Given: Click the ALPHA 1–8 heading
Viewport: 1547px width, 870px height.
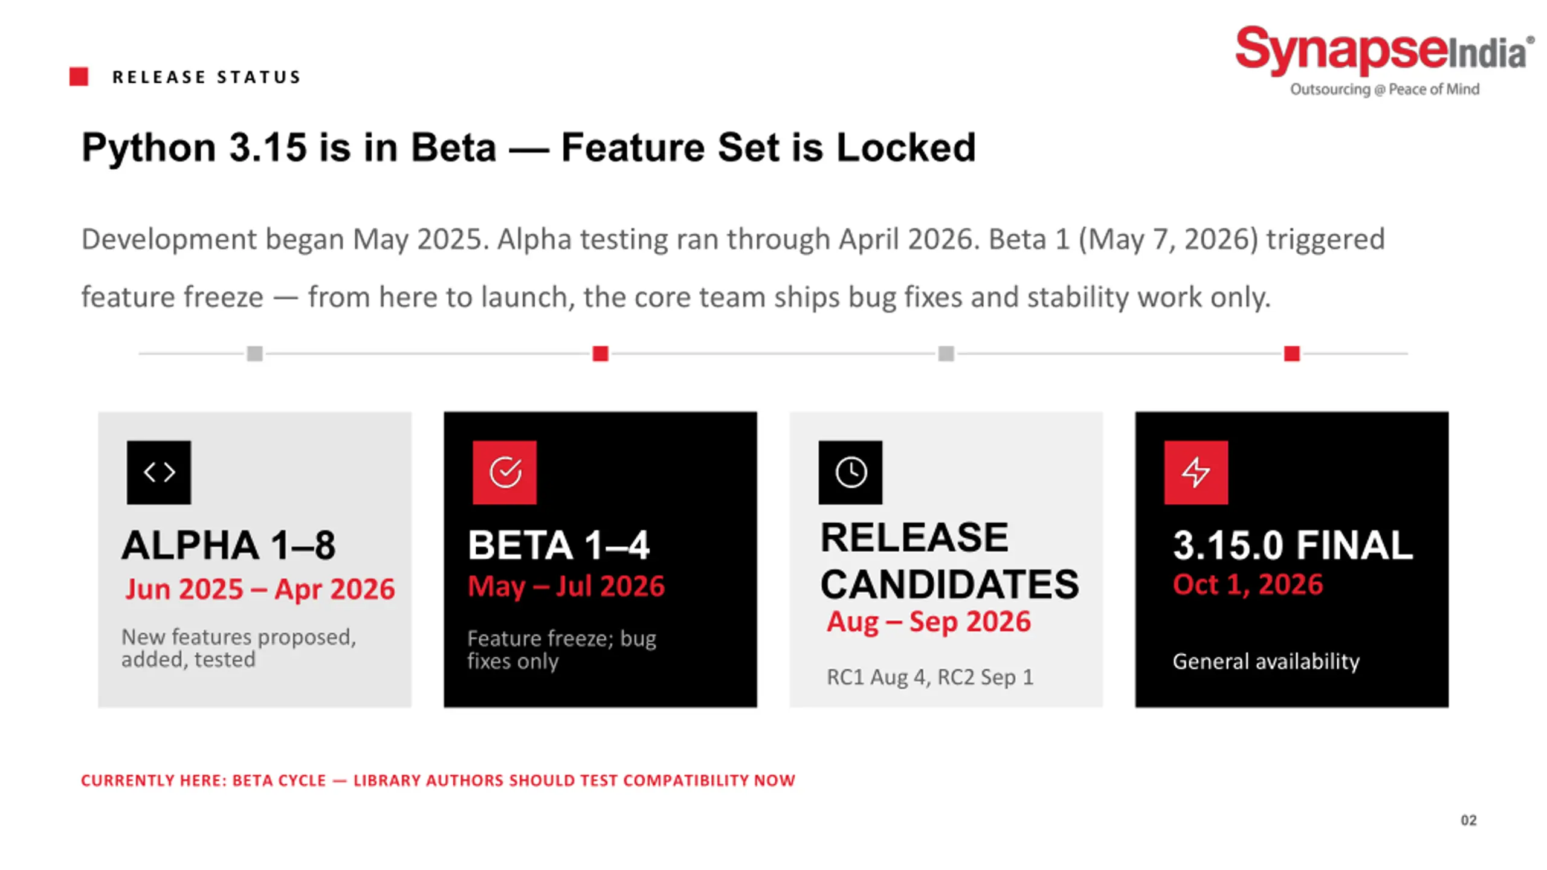Looking at the screenshot, I should point(228,545).
